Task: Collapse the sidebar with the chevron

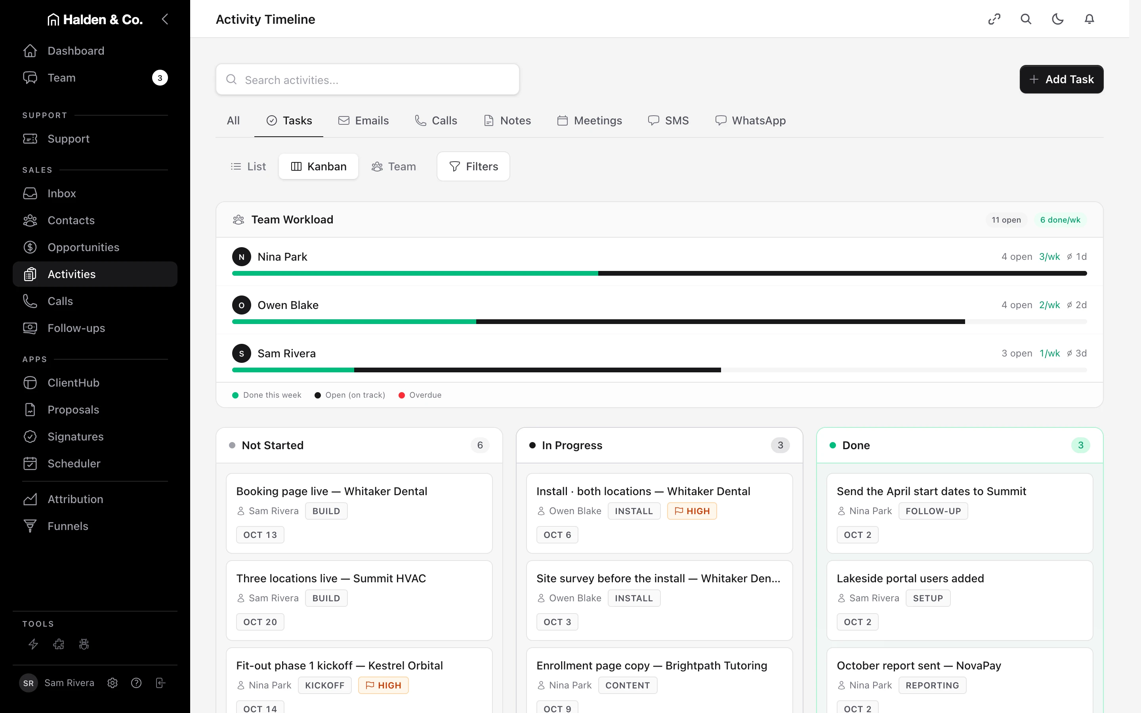Action: click(x=164, y=19)
